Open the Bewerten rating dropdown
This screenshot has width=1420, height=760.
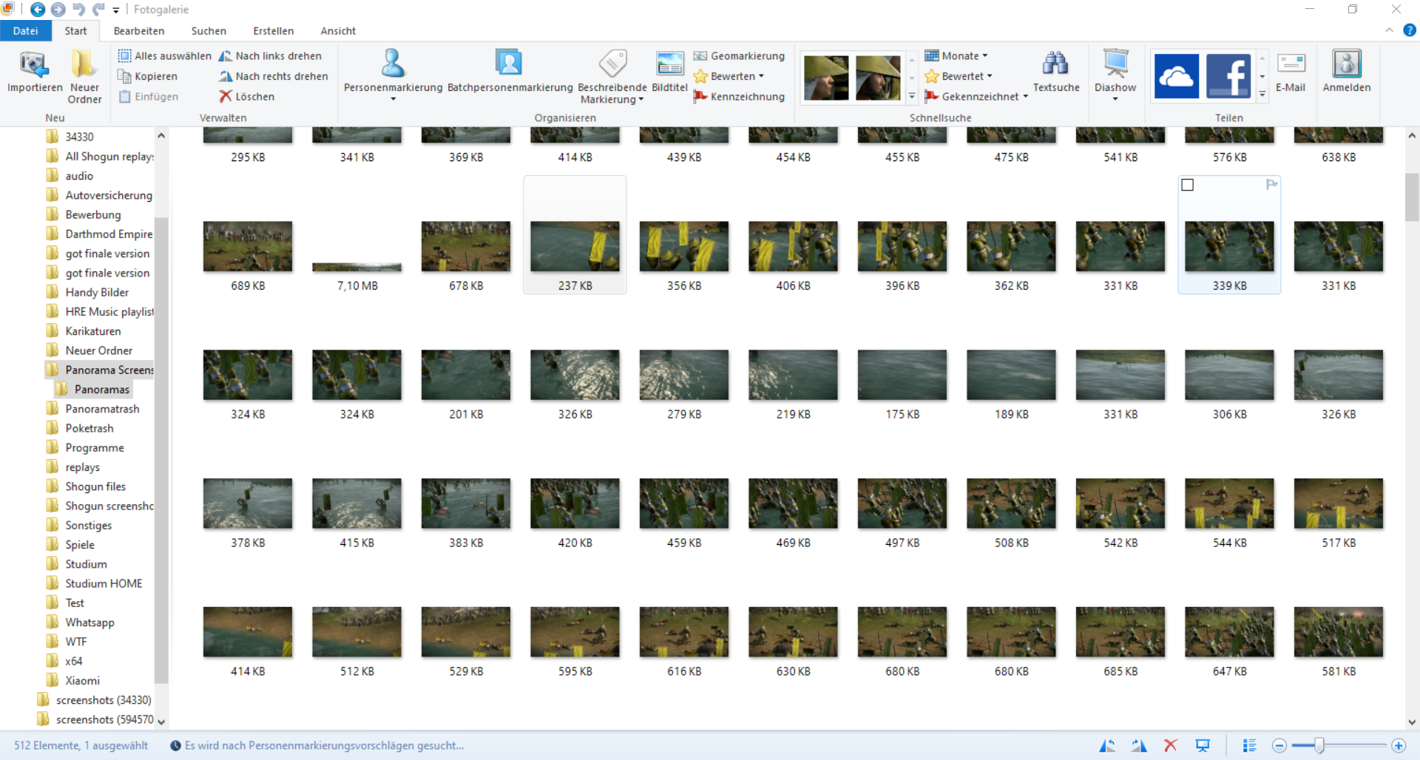click(729, 76)
